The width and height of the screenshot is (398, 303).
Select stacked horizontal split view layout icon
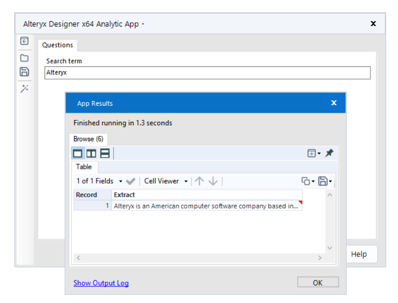pyautogui.click(x=105, y=153)
